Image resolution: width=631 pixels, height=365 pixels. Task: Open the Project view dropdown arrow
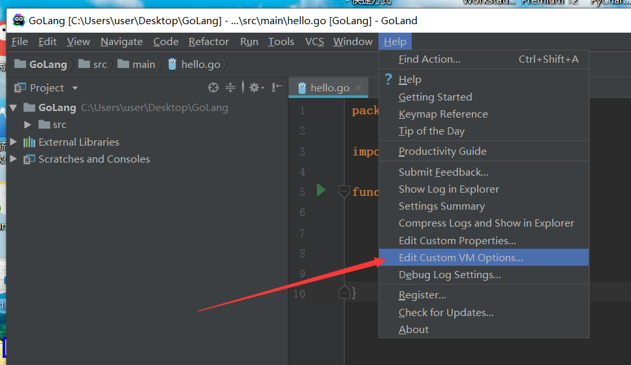[75, 88]
